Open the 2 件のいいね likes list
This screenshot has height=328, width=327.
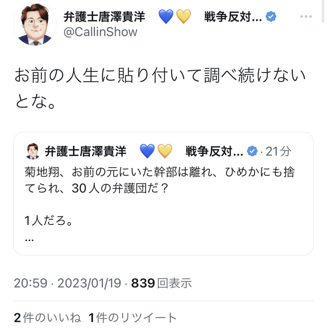pyautogui.click(x=47, y=318)
